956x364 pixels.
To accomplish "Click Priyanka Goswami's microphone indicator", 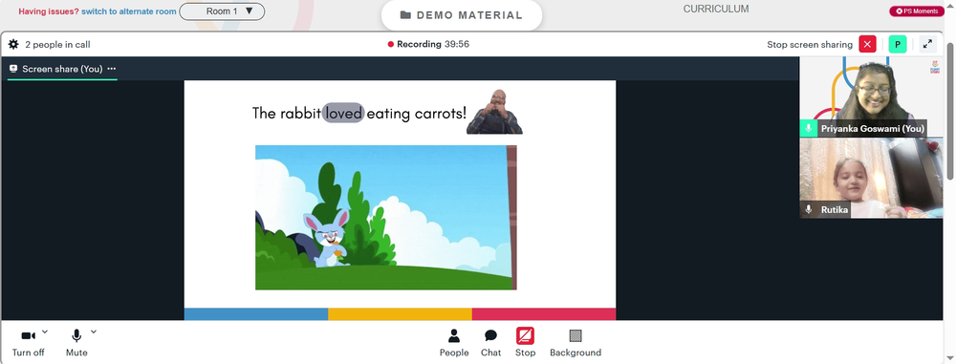I will coord(809,129).
